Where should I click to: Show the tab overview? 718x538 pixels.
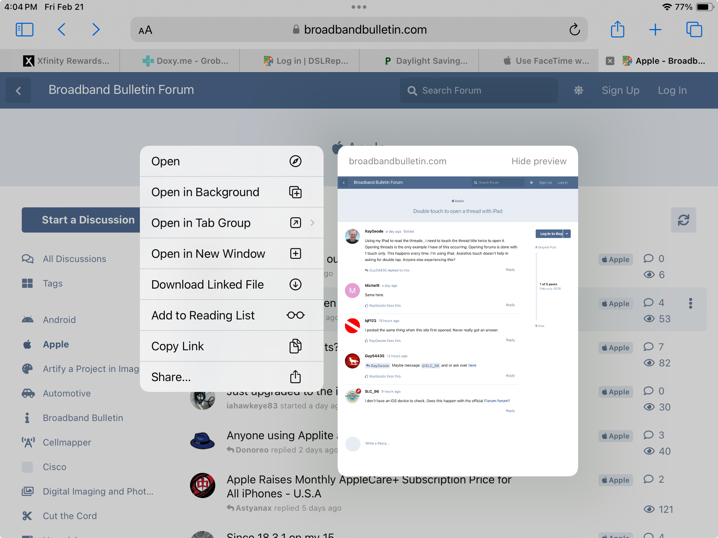(x=694, y=30)
